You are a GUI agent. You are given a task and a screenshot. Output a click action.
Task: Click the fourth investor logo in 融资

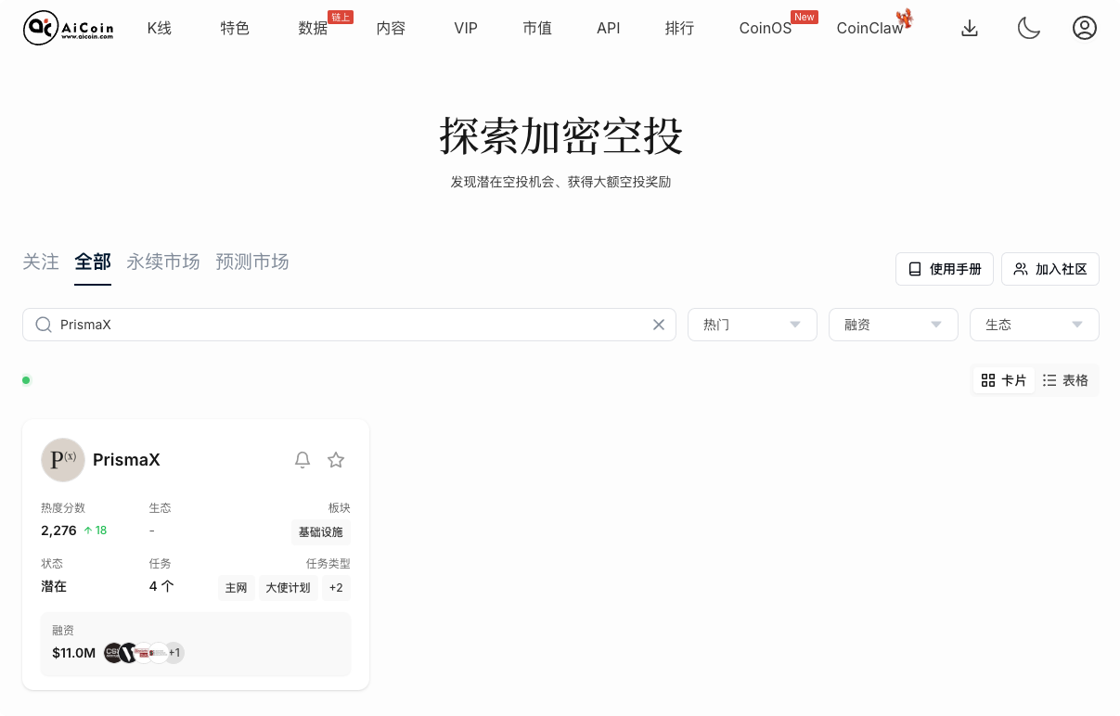click(x=159, y=653)
